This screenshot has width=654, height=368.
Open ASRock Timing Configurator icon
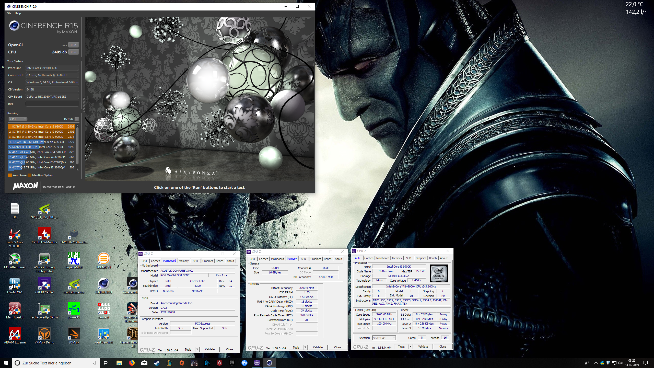coord(44,262)
